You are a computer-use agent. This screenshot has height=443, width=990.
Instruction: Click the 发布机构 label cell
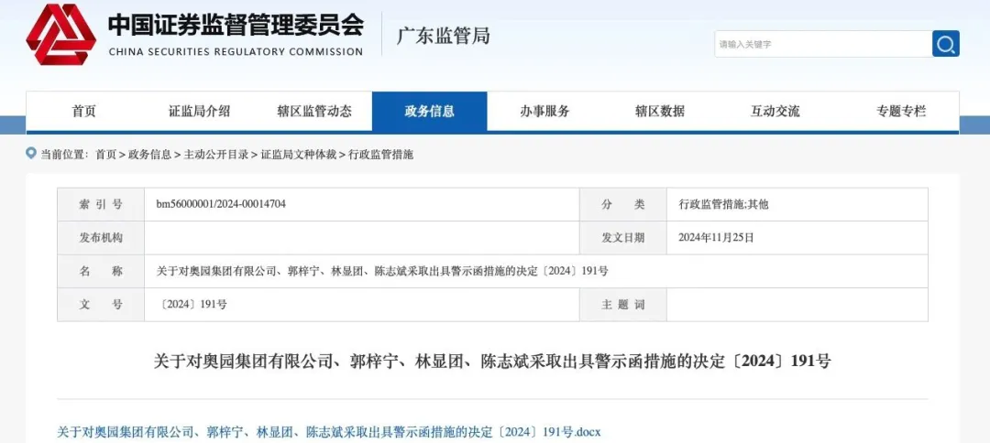(101, 238)
